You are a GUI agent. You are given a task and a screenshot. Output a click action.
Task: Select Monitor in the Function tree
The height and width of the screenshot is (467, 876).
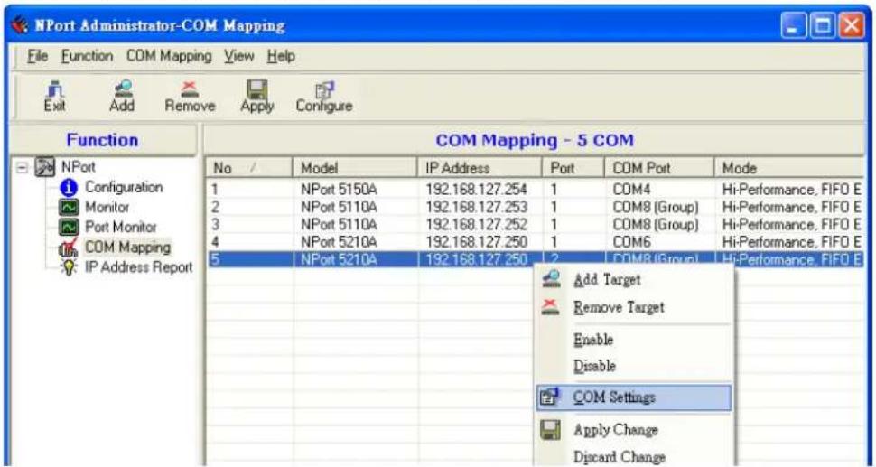coord(107,207)
